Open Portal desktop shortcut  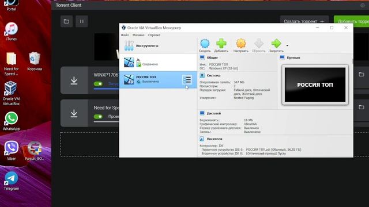pyautogui.click(x=12, y=6)
